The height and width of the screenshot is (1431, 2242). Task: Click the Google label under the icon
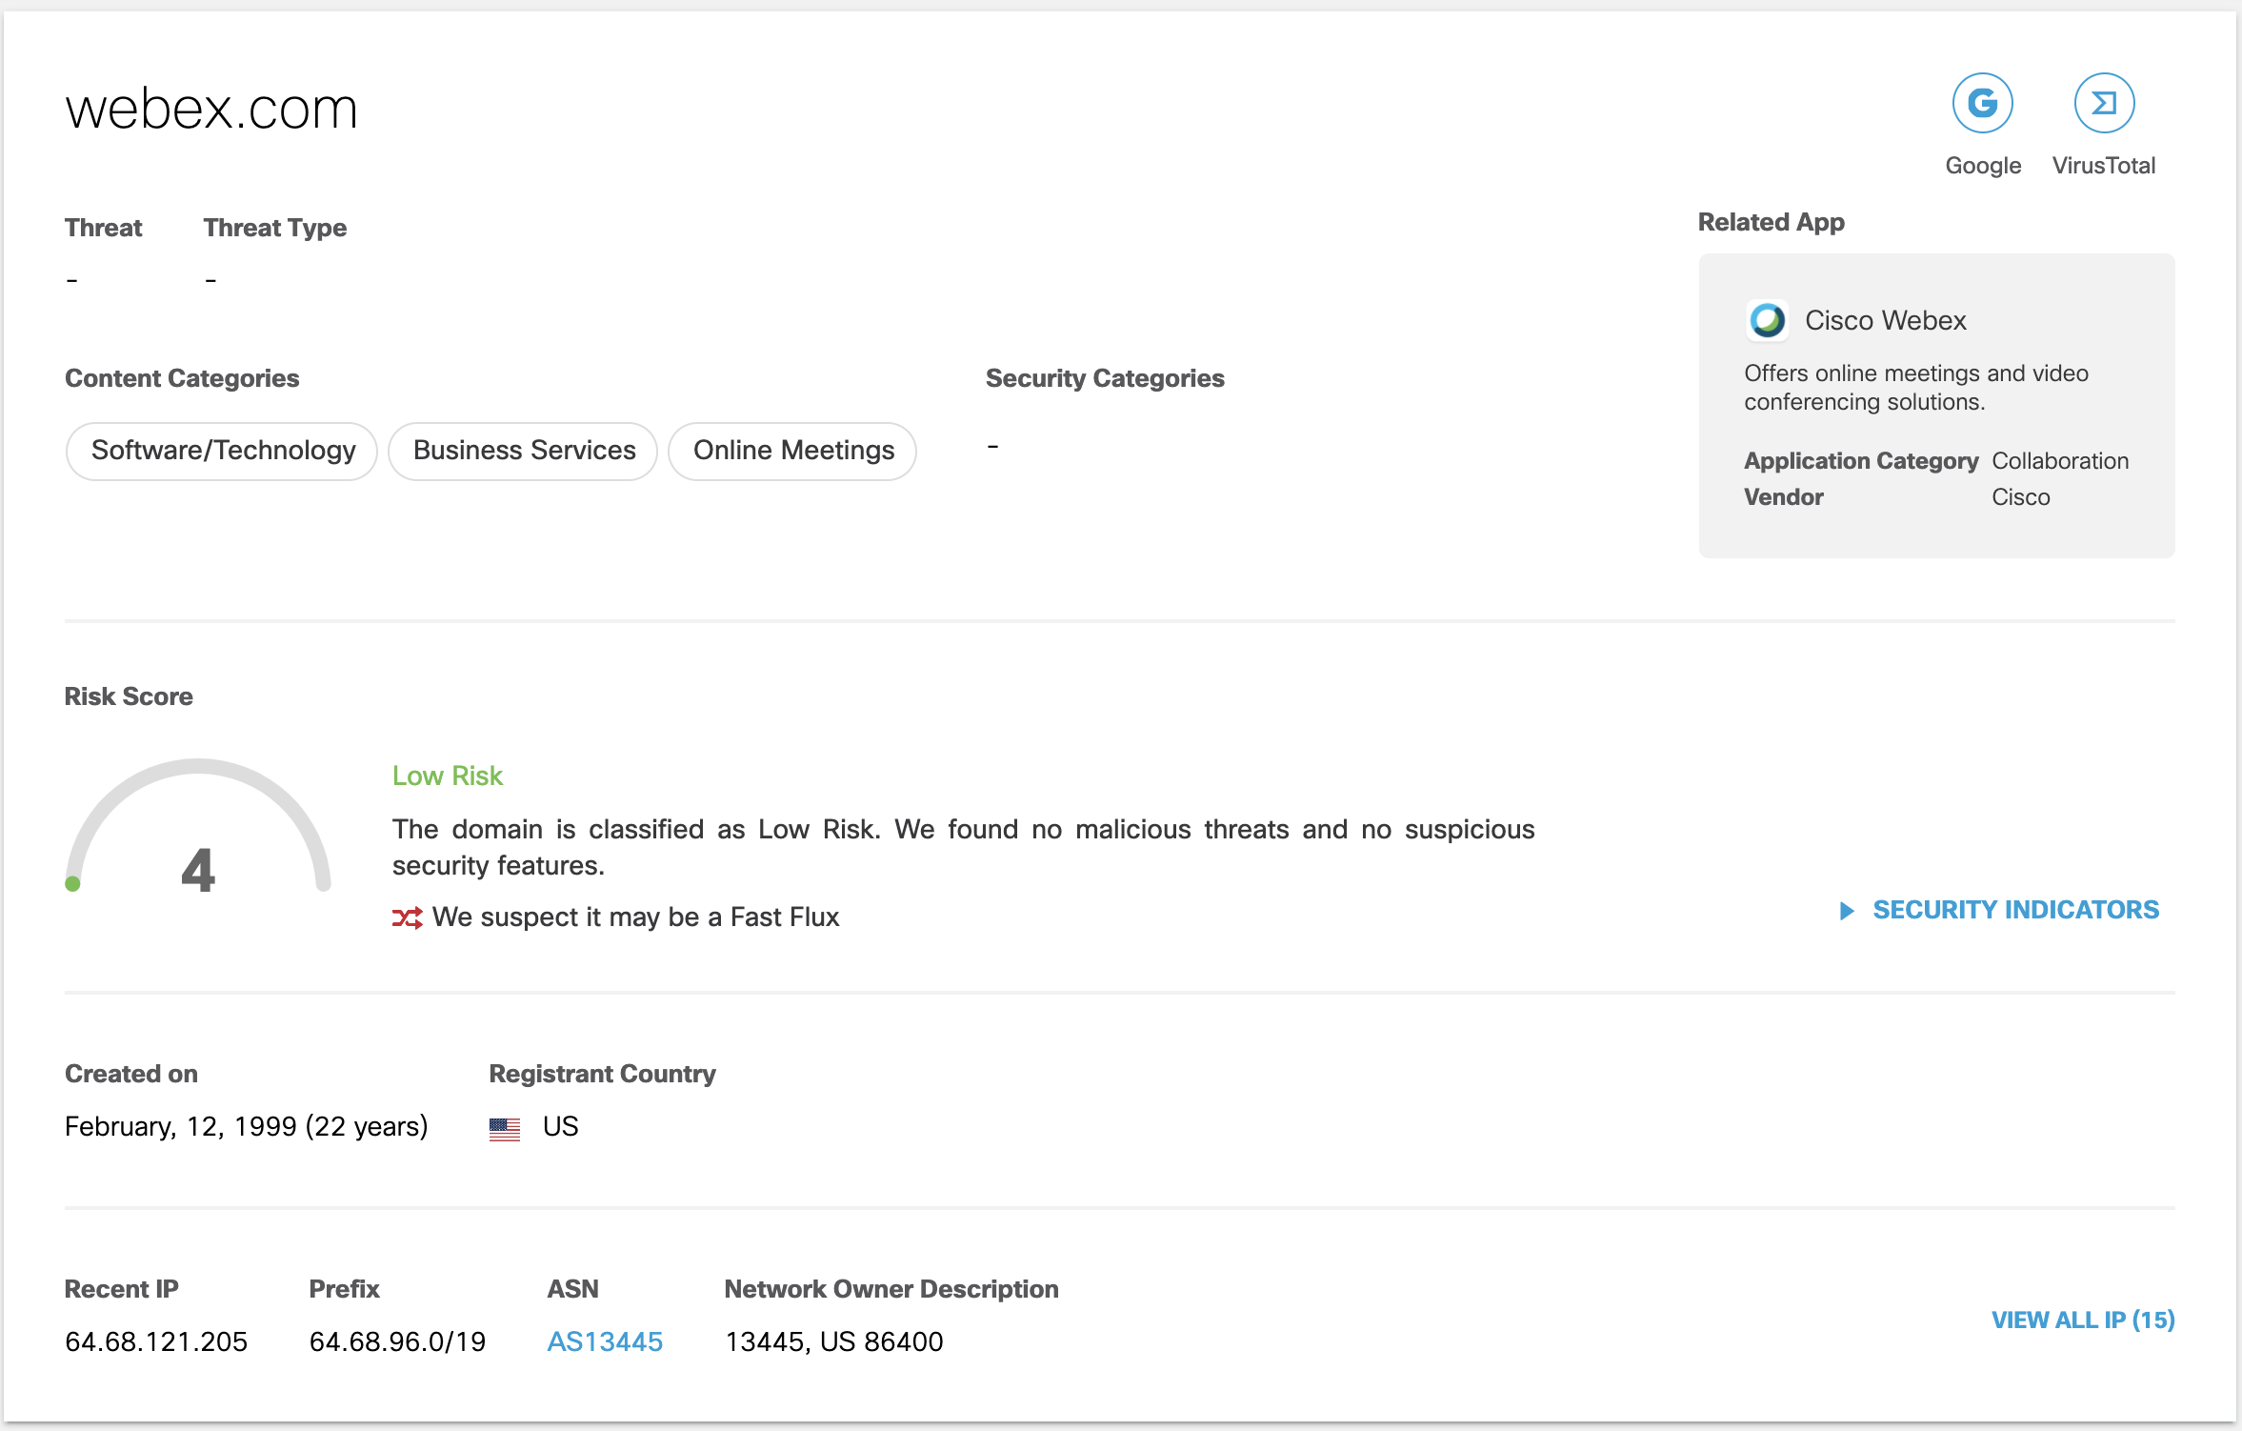coord(1983,166)
